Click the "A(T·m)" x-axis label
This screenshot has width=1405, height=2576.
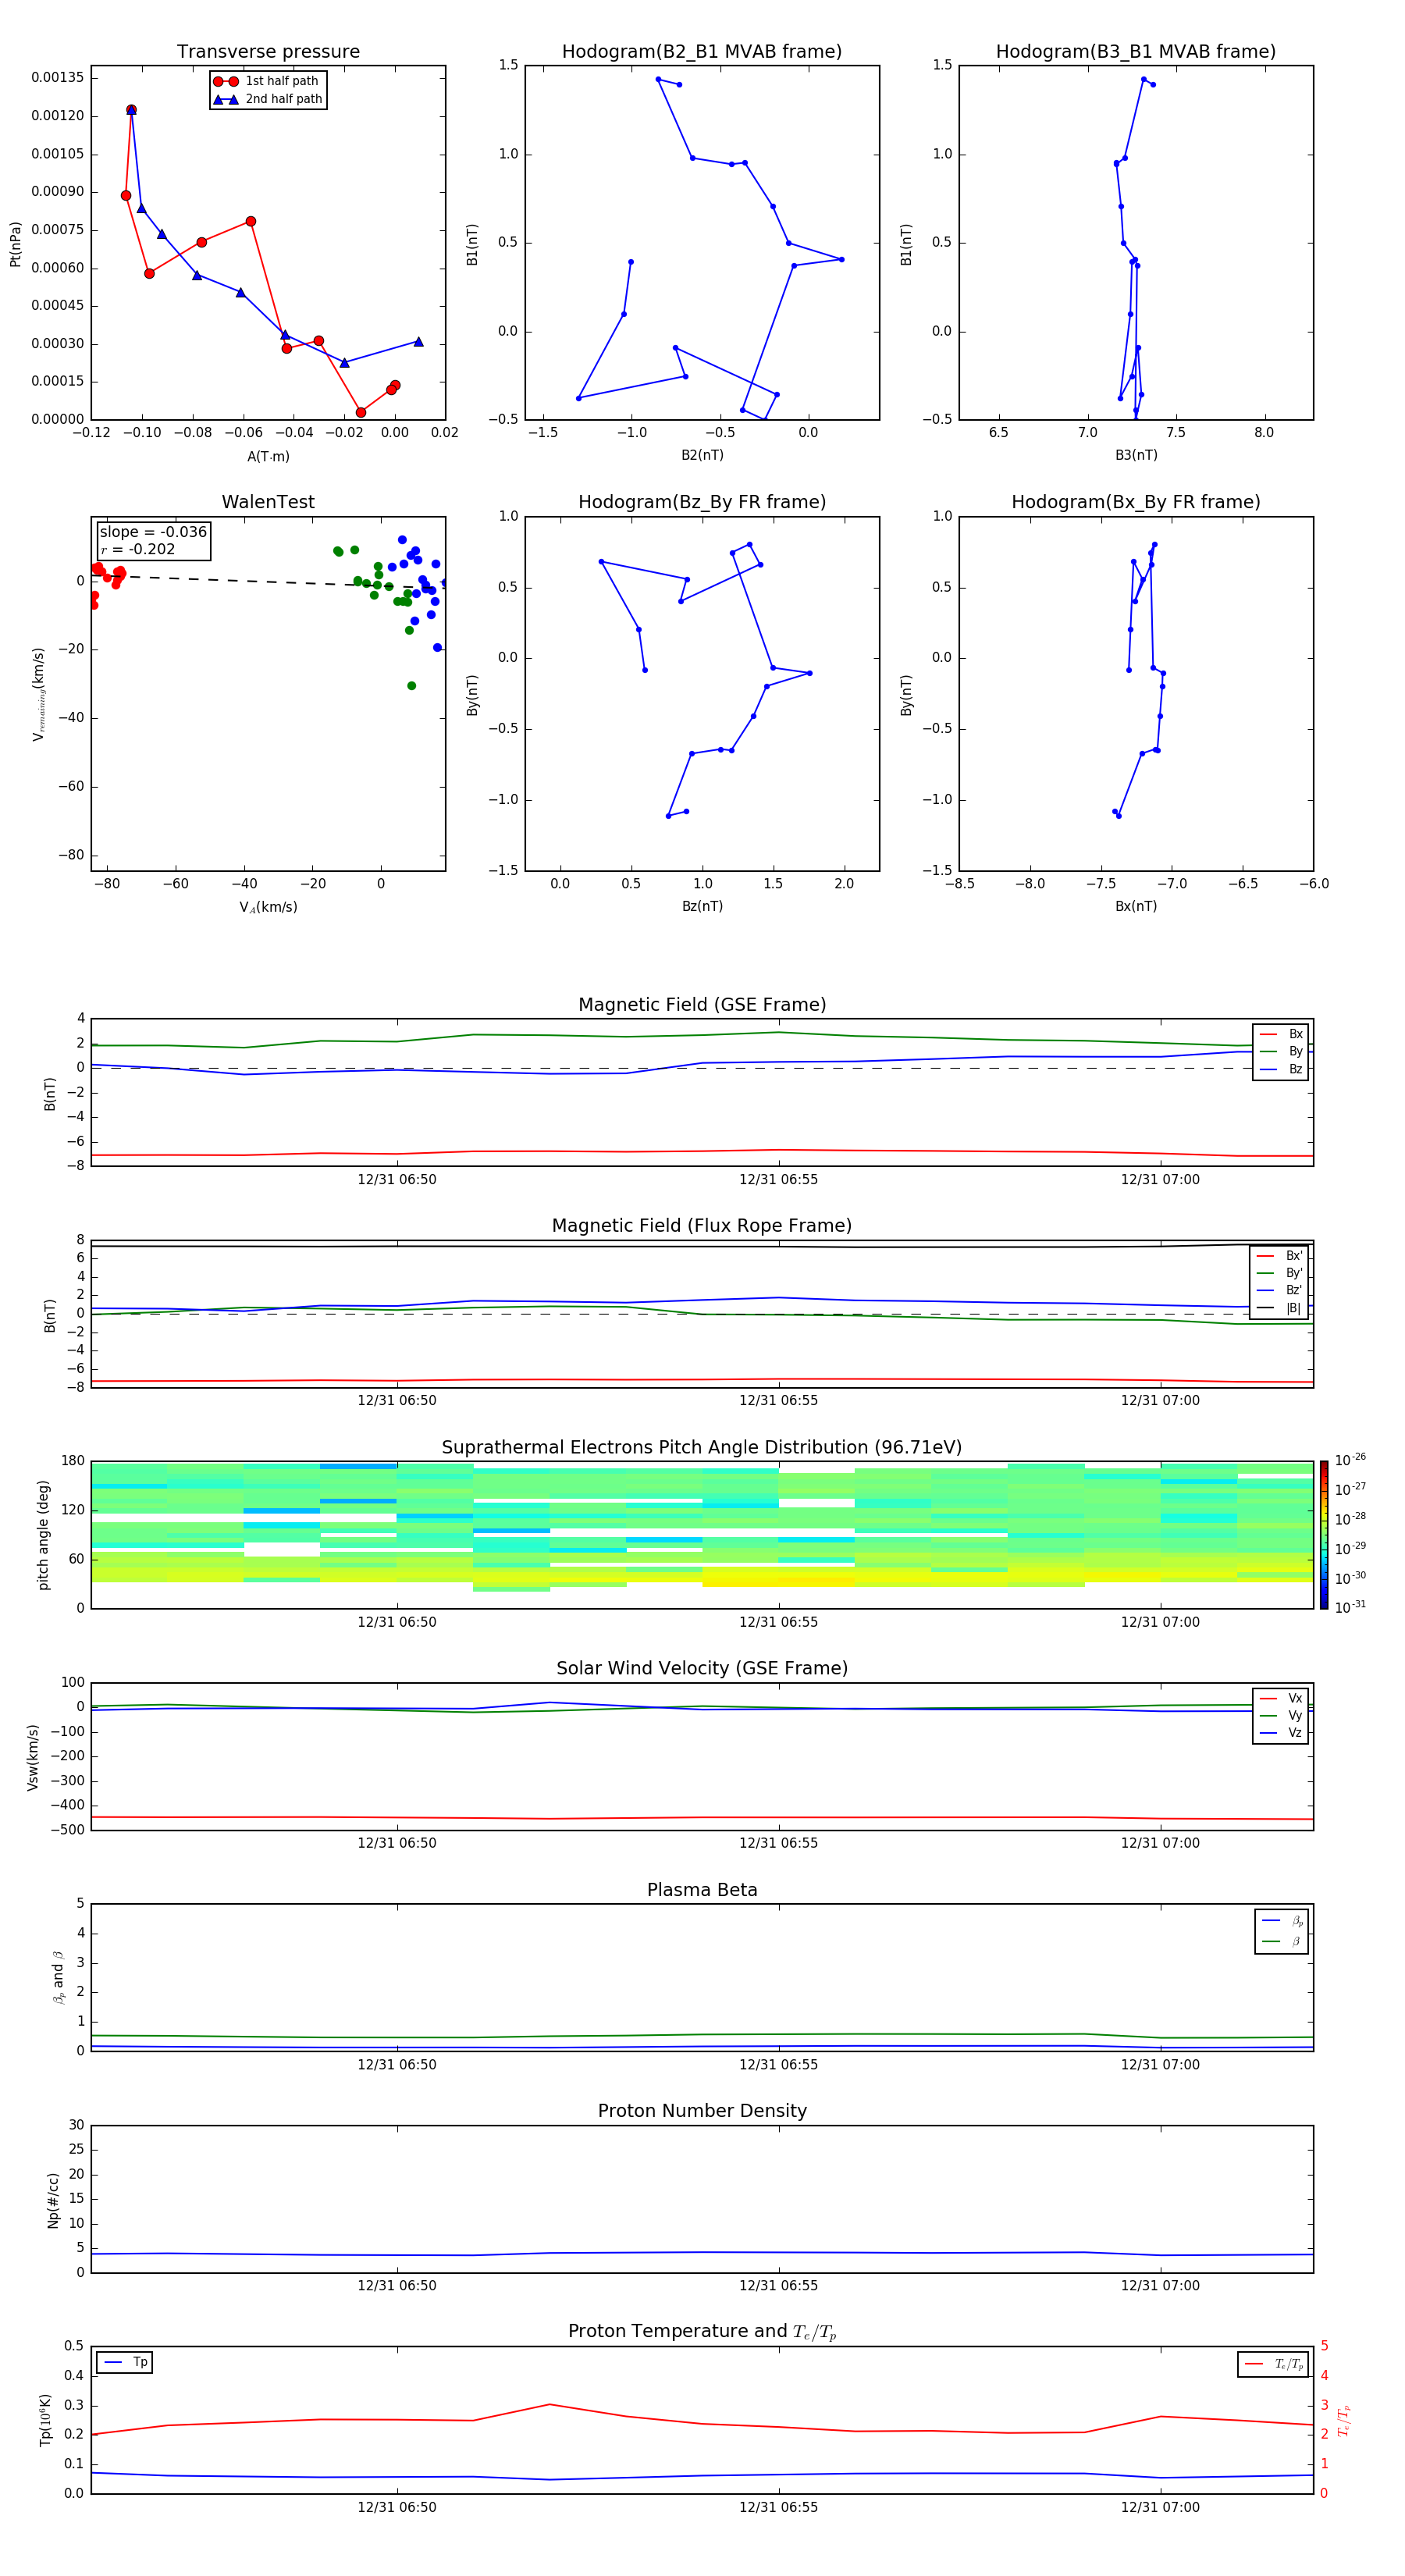(x=268, y=456)
